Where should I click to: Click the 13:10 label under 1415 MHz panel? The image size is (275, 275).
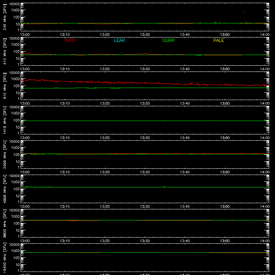click(65, 138)
